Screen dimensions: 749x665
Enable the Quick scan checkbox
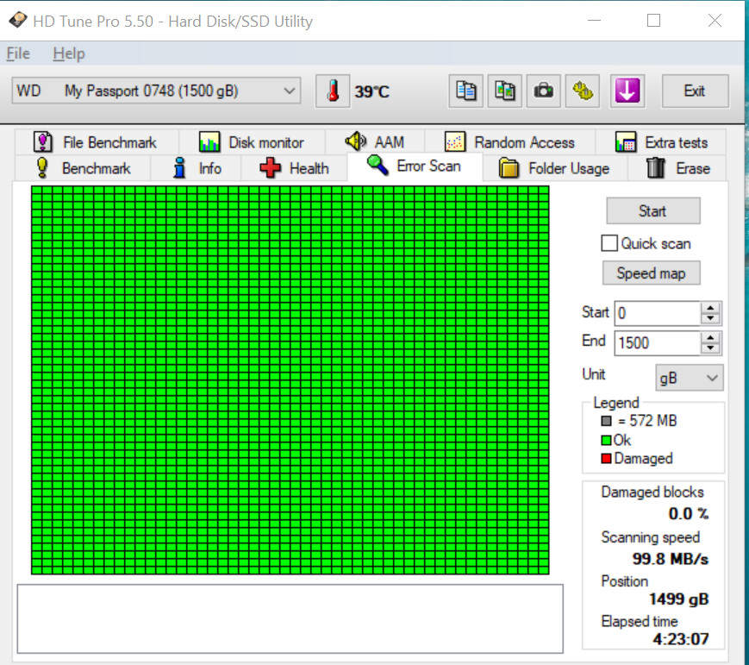609,243
